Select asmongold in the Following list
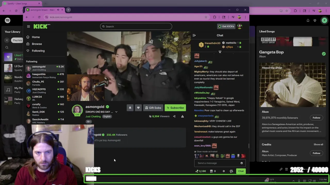 tap(45, 68)
